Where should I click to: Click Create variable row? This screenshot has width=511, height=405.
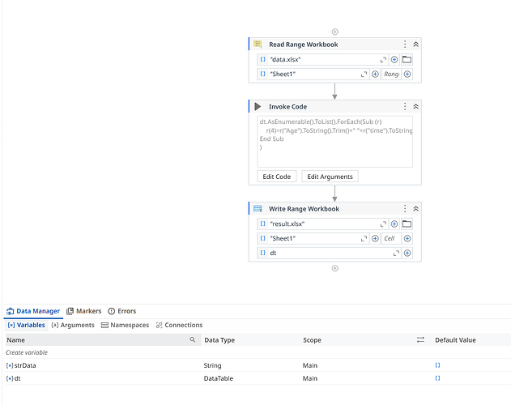point(27,352)
